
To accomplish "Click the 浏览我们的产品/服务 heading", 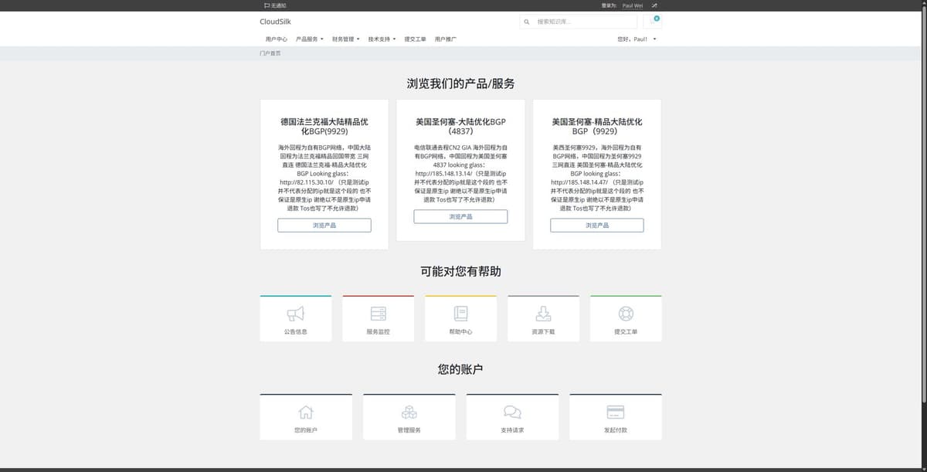I will (461, 83).
